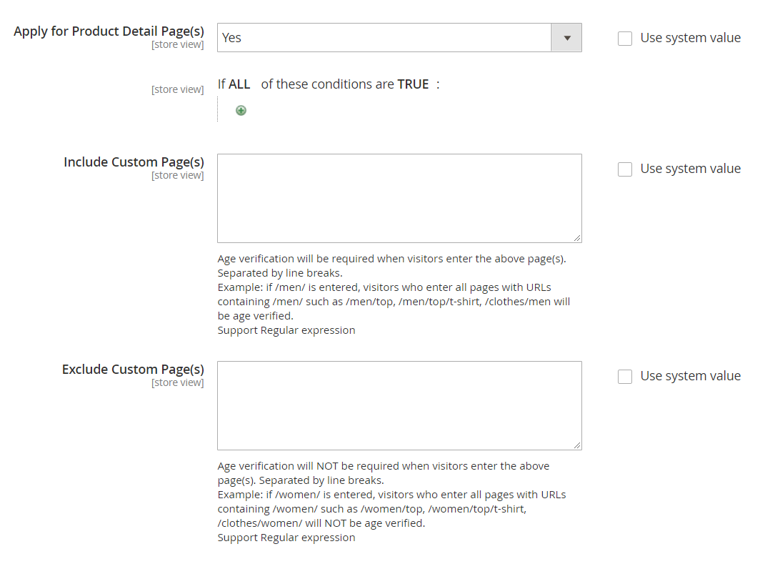The width and height of the screenshot is (775, 564).
Task: Select the 'Exclude Custom Page(s)' field label
Action: [x=133, y=370]
